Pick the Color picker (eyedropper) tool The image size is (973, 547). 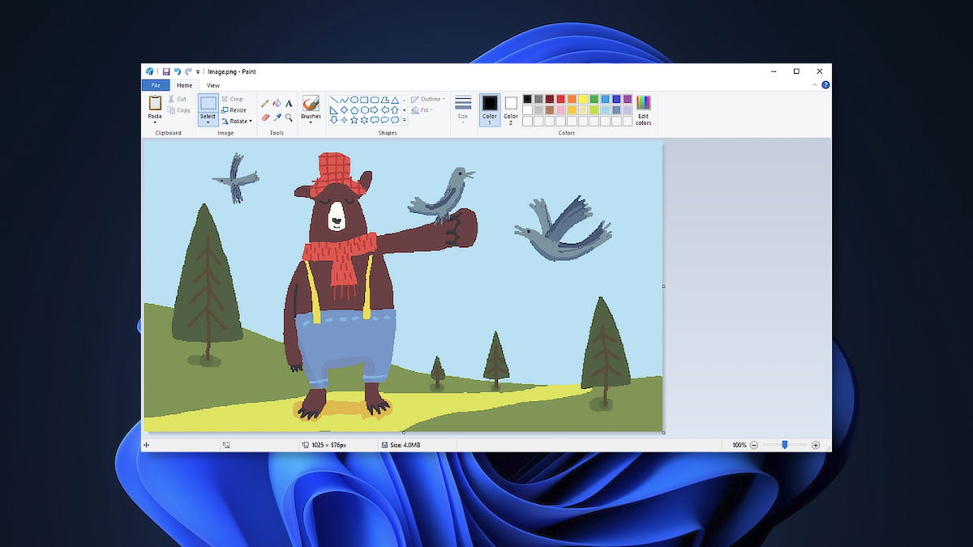tap(277, 118)
